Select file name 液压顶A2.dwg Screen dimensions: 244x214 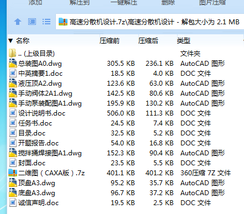(40, 83)
